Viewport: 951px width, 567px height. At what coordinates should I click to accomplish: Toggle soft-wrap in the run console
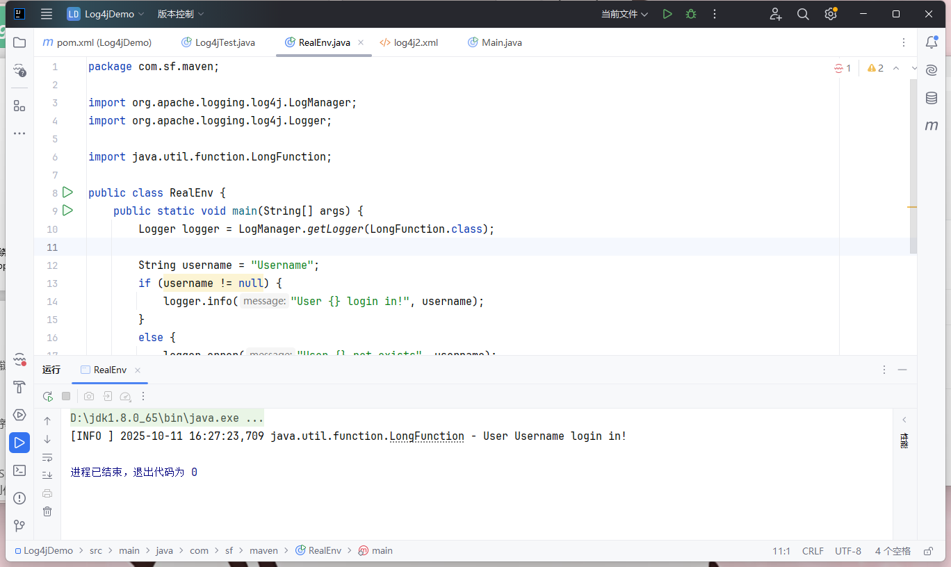click(47, 457)
